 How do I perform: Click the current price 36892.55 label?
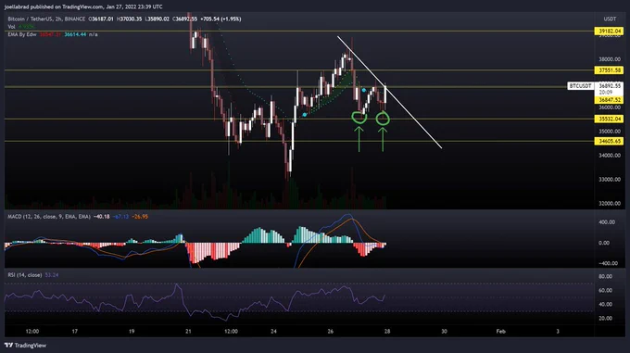click(610, 86)
